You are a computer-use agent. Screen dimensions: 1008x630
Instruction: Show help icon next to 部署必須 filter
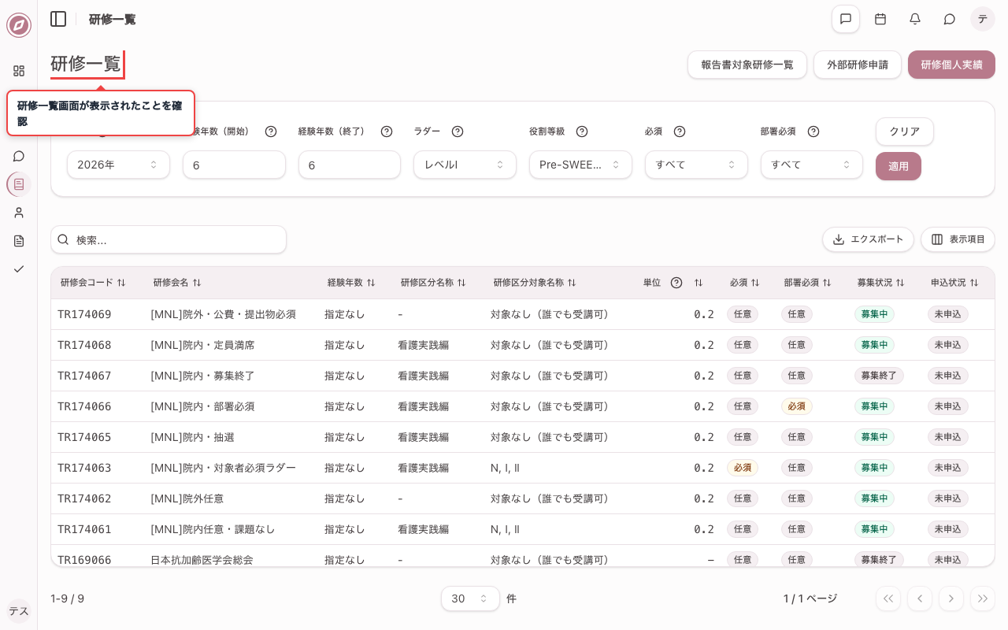click(x=813, y=132)
